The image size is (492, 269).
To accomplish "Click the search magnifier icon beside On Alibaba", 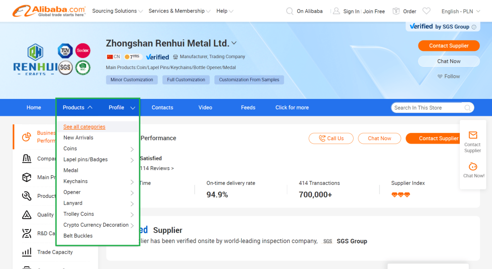I will coord(290,11).
